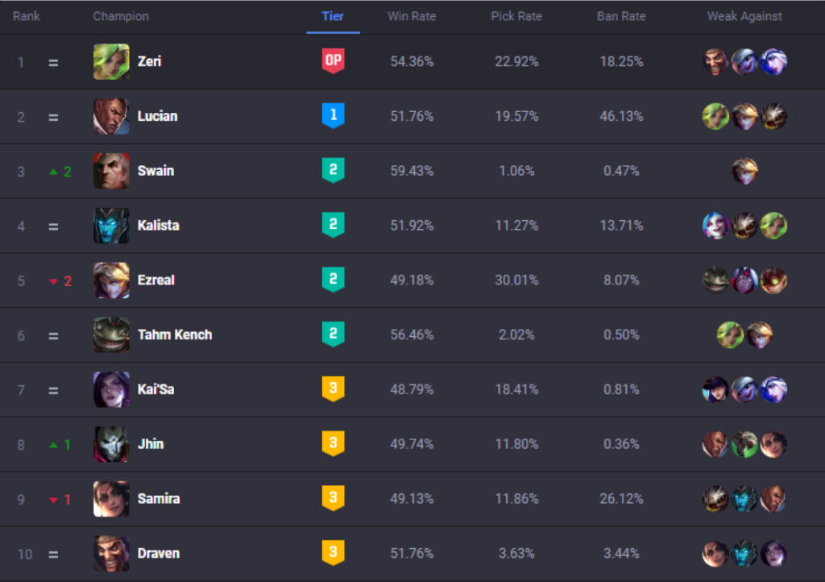
Task: Click Draven's champion portrait
Action: (x=111, y=553)
